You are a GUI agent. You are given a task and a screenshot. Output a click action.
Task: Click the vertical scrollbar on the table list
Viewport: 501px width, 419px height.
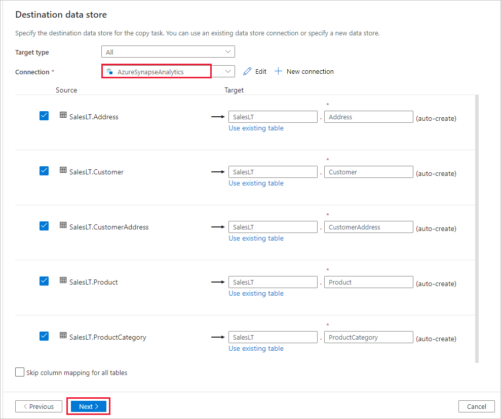[x=477, y=227]
